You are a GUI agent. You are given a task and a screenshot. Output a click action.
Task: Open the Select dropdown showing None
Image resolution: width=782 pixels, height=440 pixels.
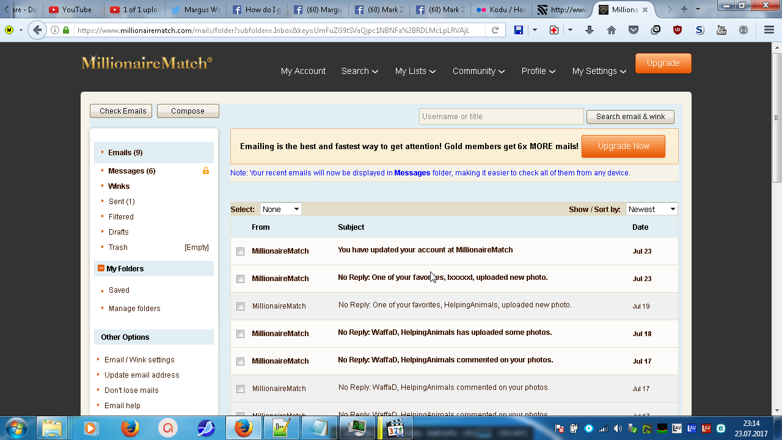point(281,209)
